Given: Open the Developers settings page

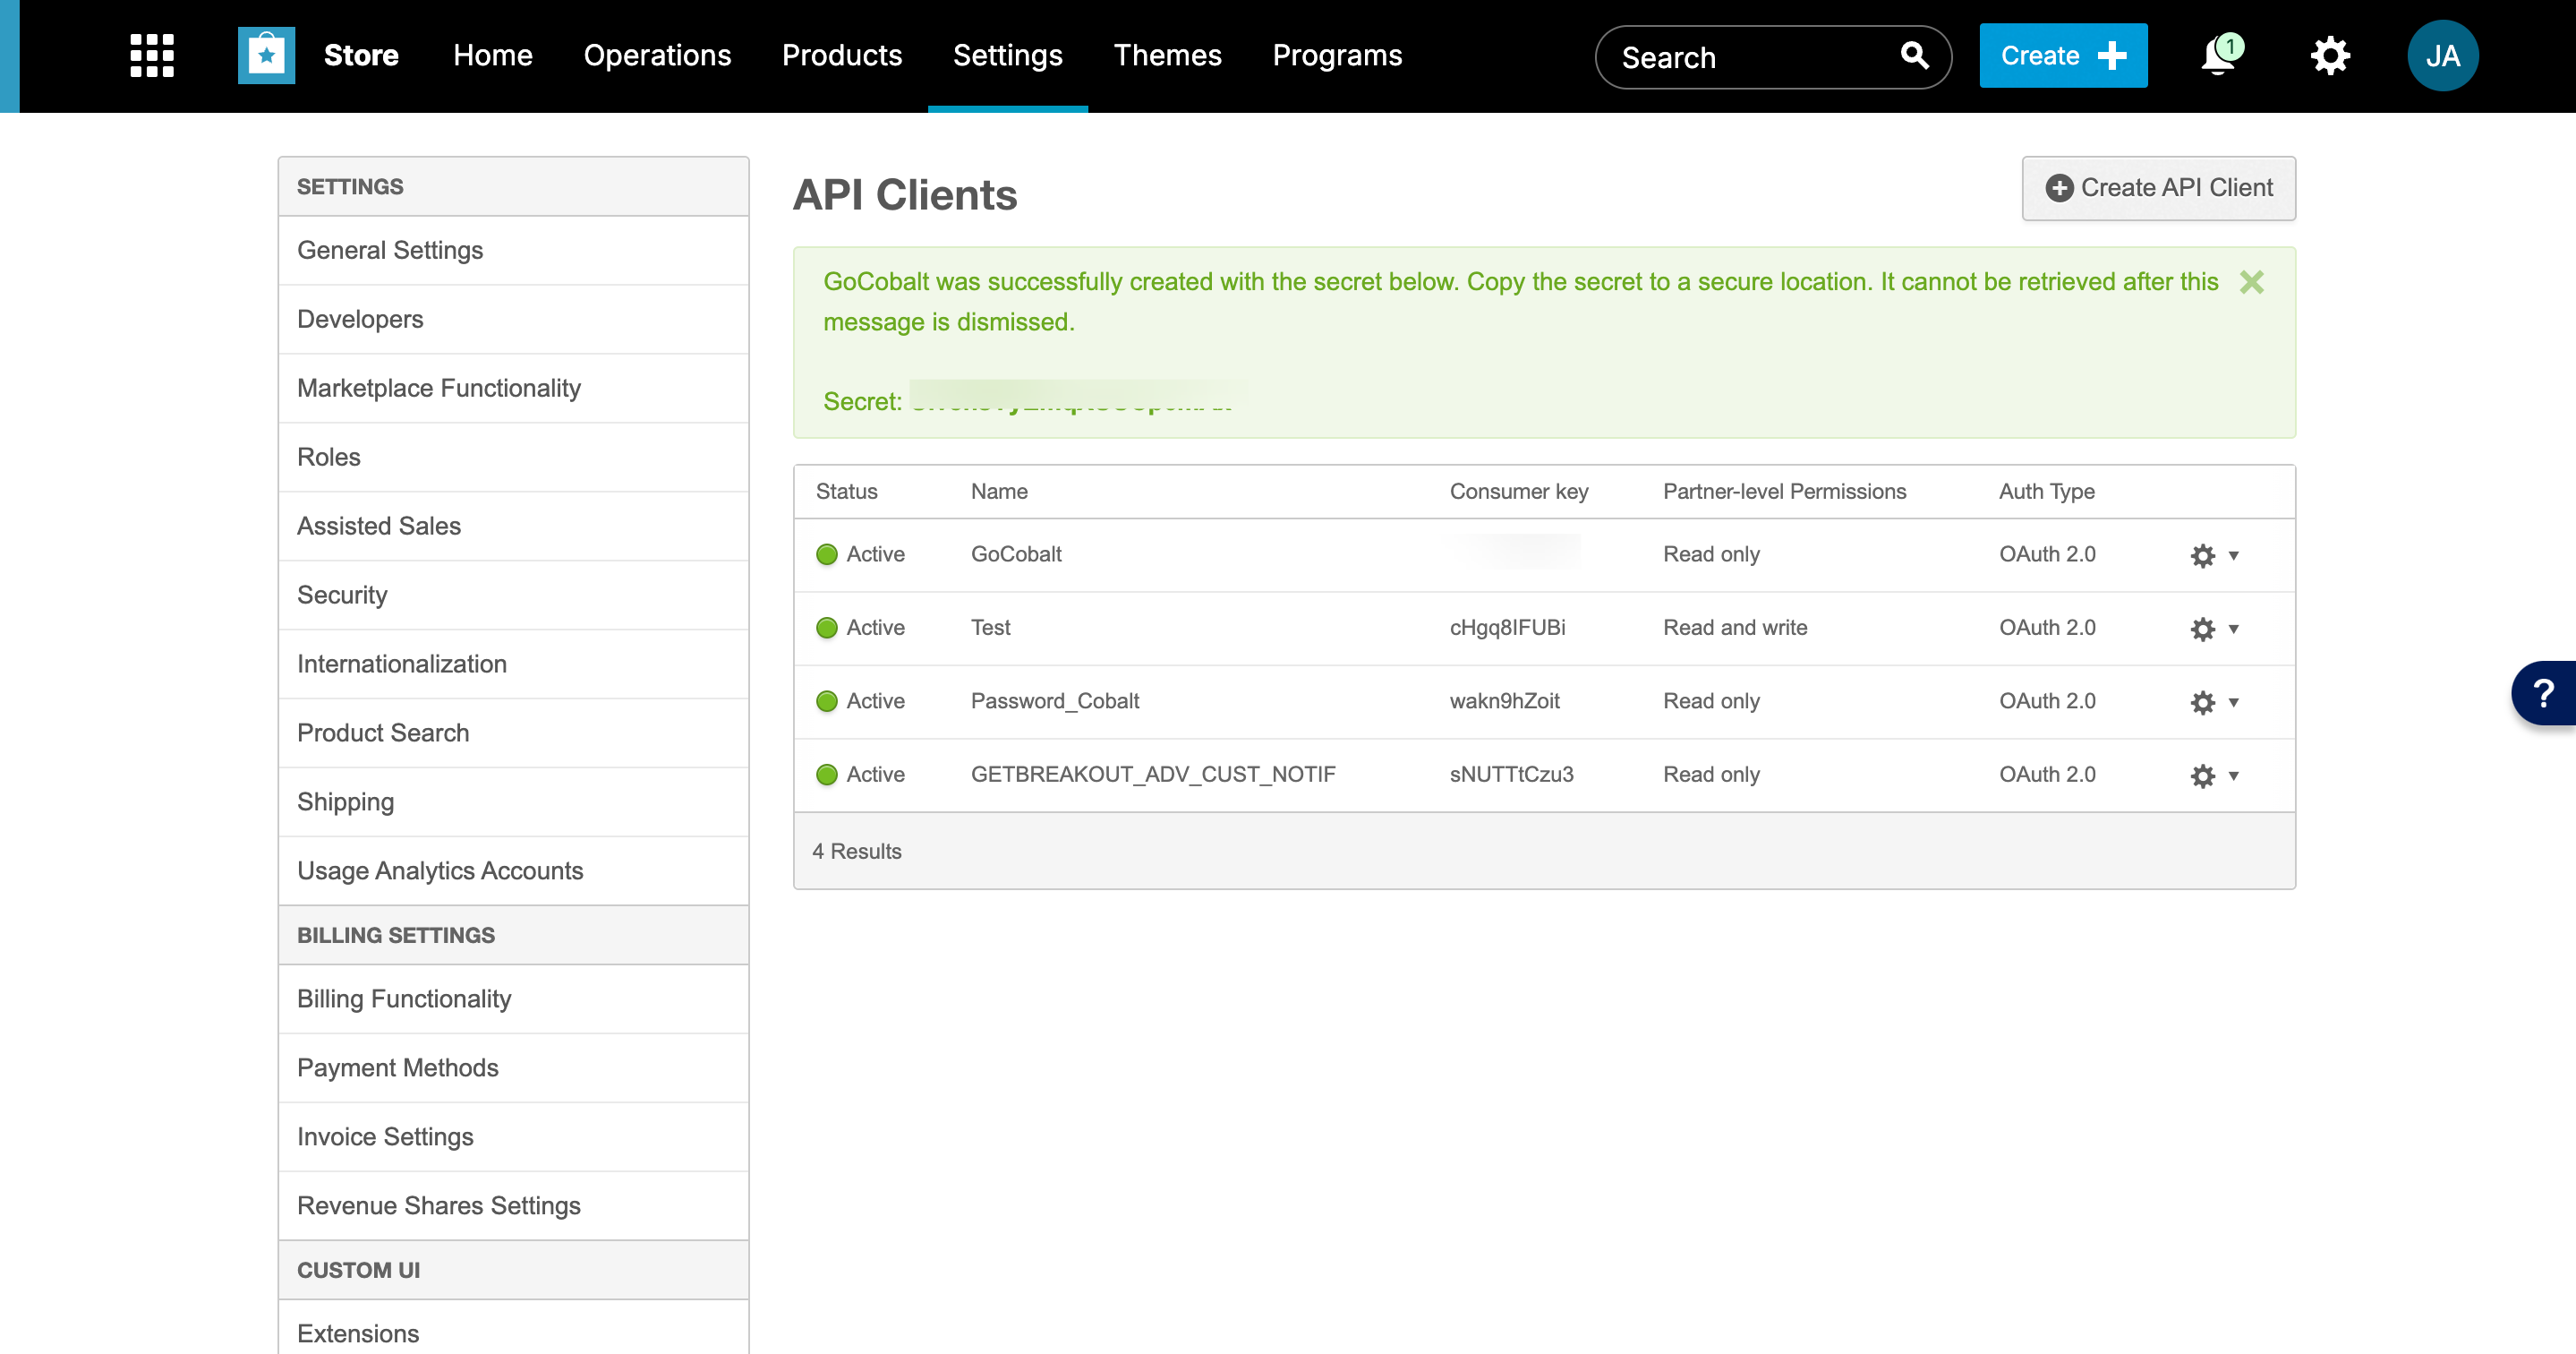Looking at the screenshot, I should tap(360, 319).
